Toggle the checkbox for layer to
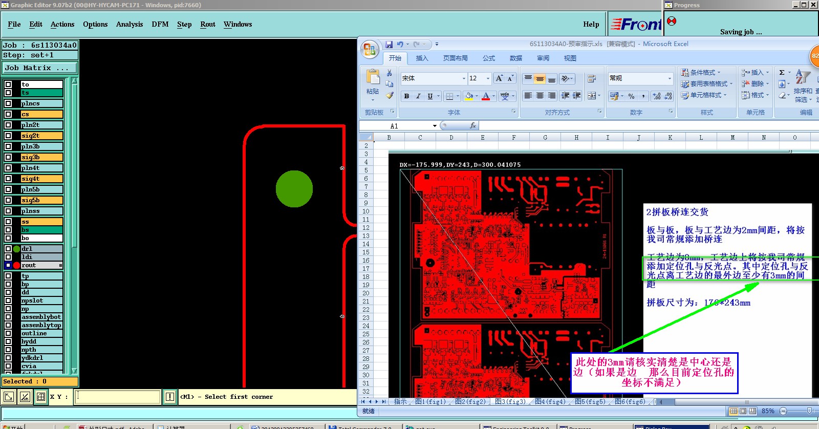819x429 pixels. [x=8, y=84]
